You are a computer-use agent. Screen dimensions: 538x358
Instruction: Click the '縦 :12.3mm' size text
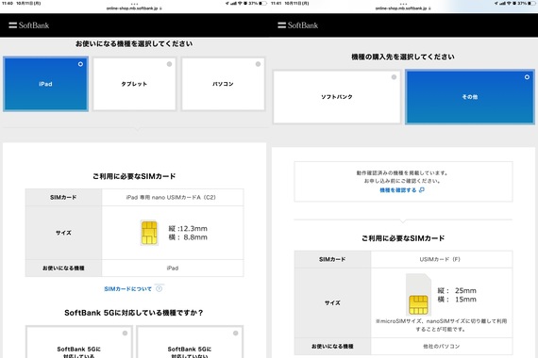click(188, 229)
